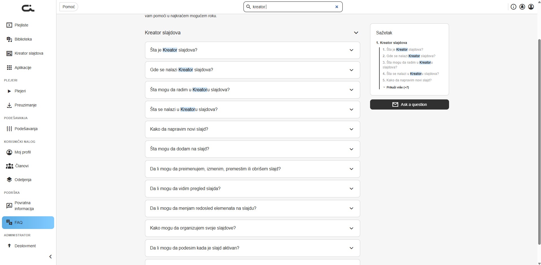Show more summary items via Prikaži više (+7)
Image resolution: width=541 pixels, height=265 pixels.
point(396,87)
